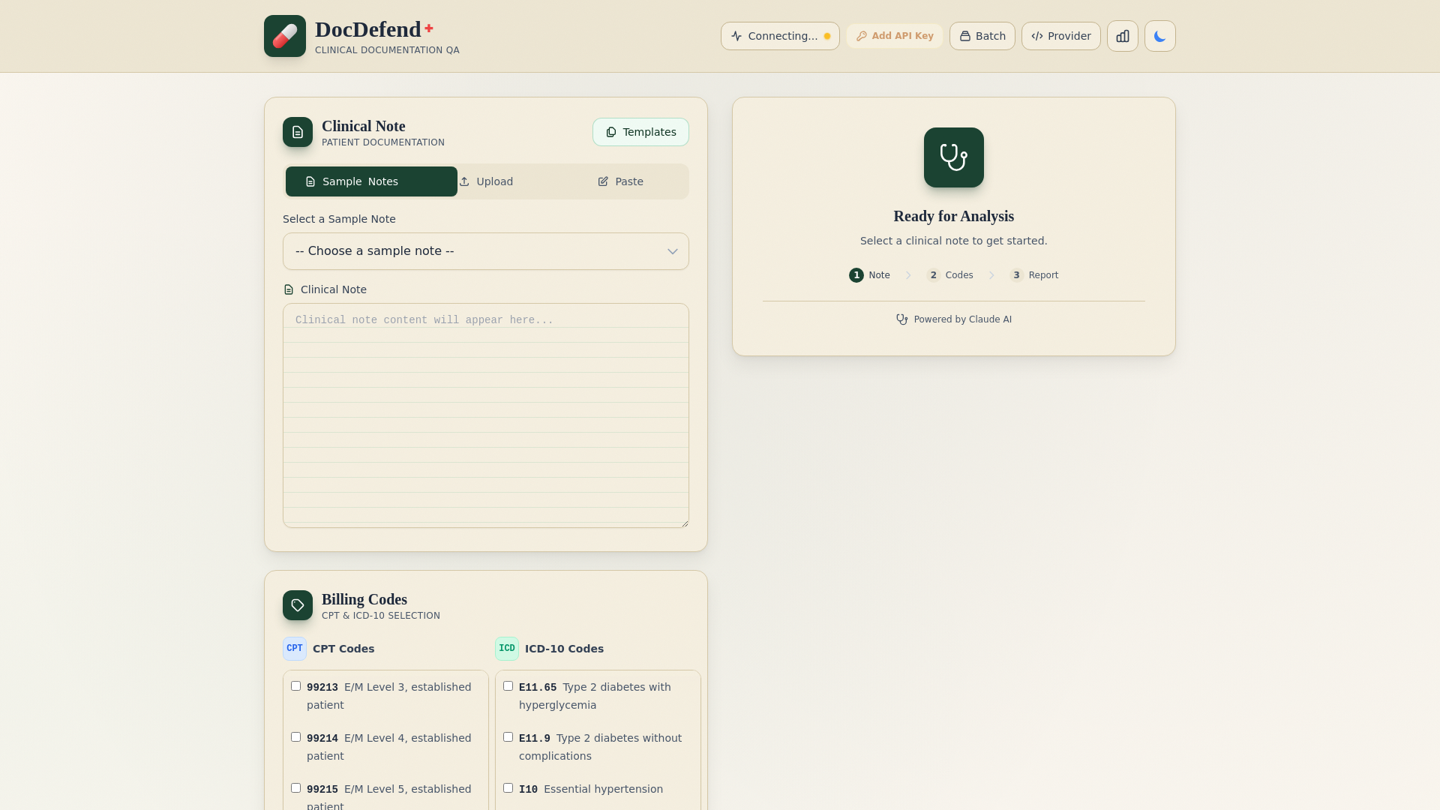Click the Connecting... status indicator
Viewport: 1440px width, 810px height.
(780, 36)
